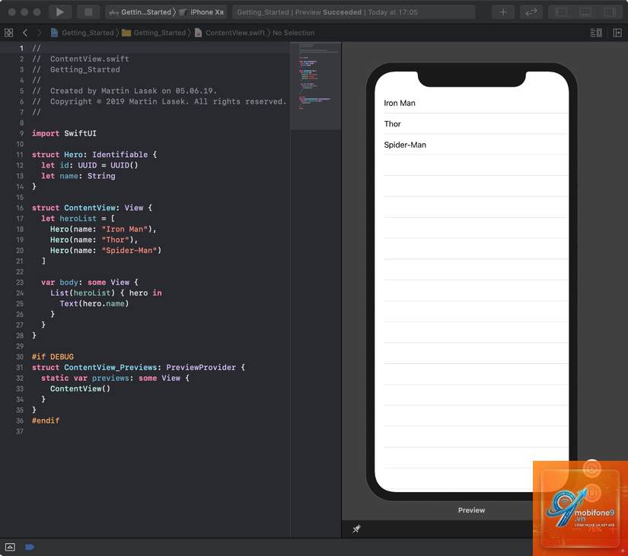628x556 pixels.
Task: Open Getting_Started folder in the jump bar
Action: [154, 33]
